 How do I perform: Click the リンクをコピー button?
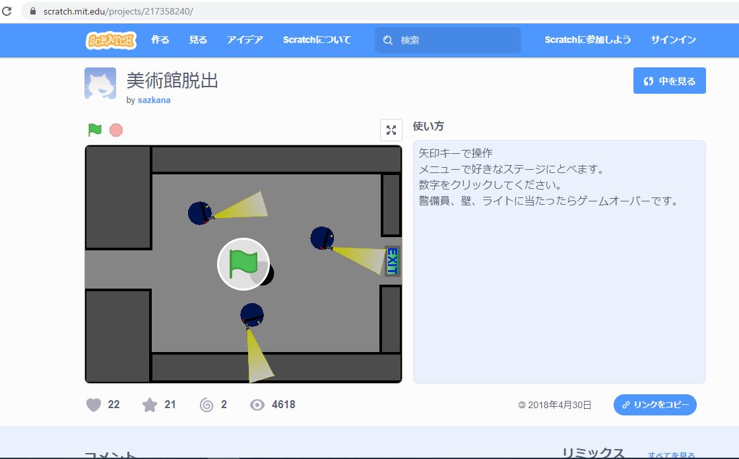(655, 405)
